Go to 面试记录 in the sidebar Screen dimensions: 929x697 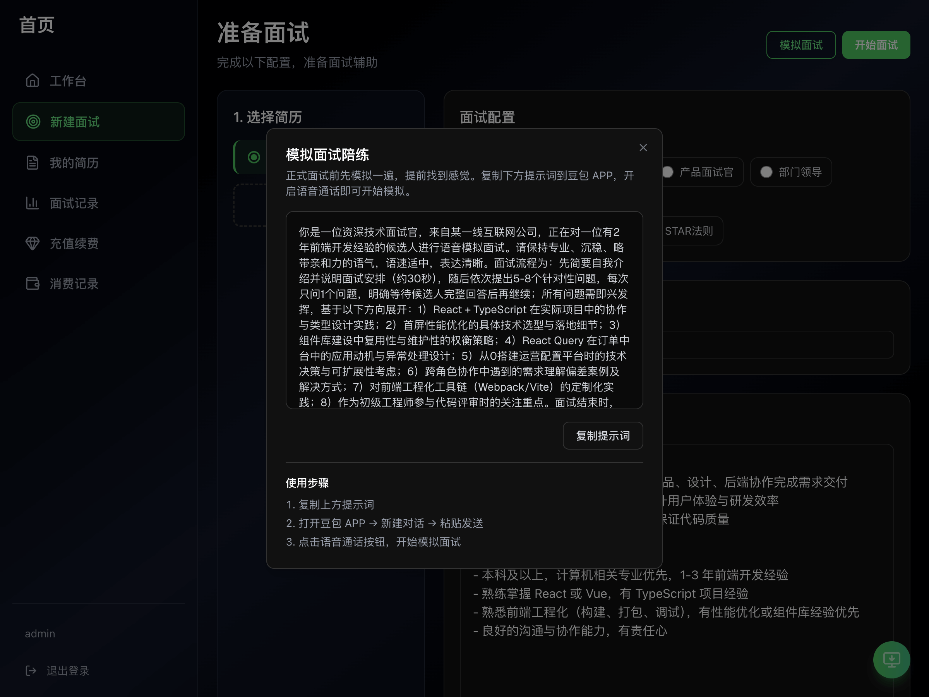point(74,203)
